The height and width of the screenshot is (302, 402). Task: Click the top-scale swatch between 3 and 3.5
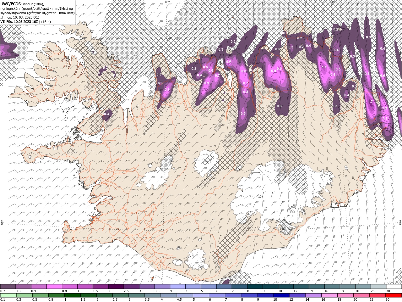tap(147, 287)
